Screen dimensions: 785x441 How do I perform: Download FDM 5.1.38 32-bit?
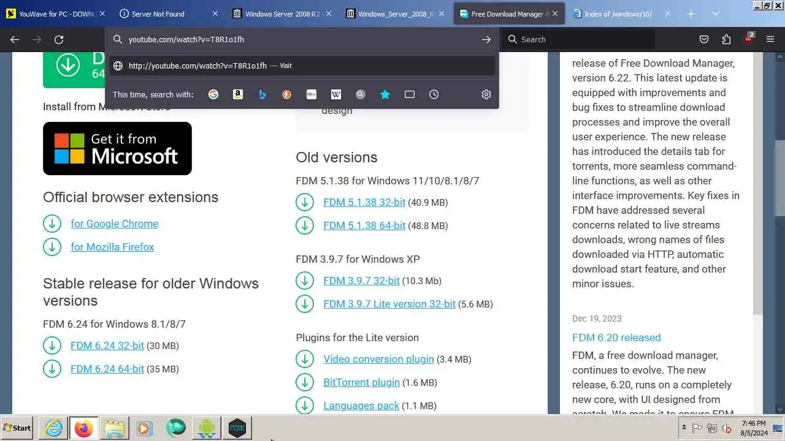(364, 202)
